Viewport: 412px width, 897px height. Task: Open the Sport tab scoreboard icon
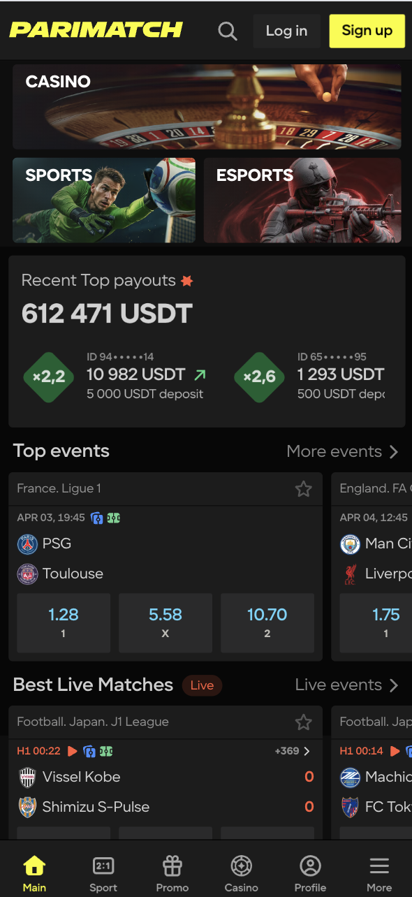pos(103,866)
